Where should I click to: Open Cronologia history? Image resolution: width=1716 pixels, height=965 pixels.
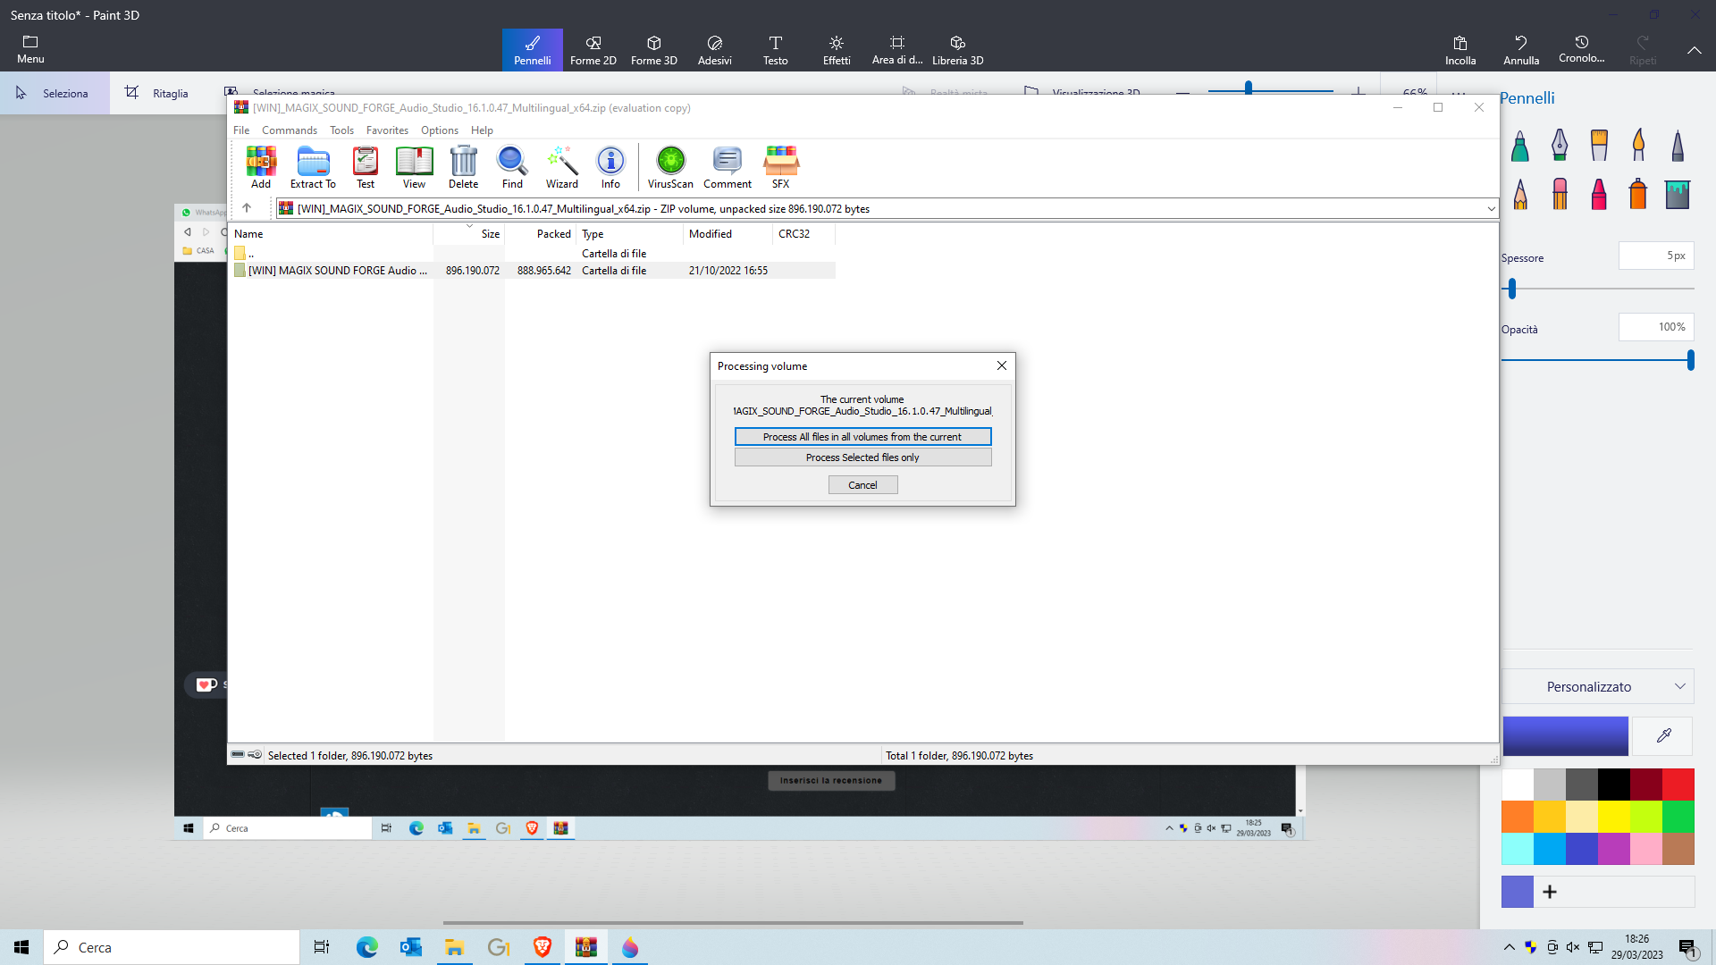click(1582, 50)
